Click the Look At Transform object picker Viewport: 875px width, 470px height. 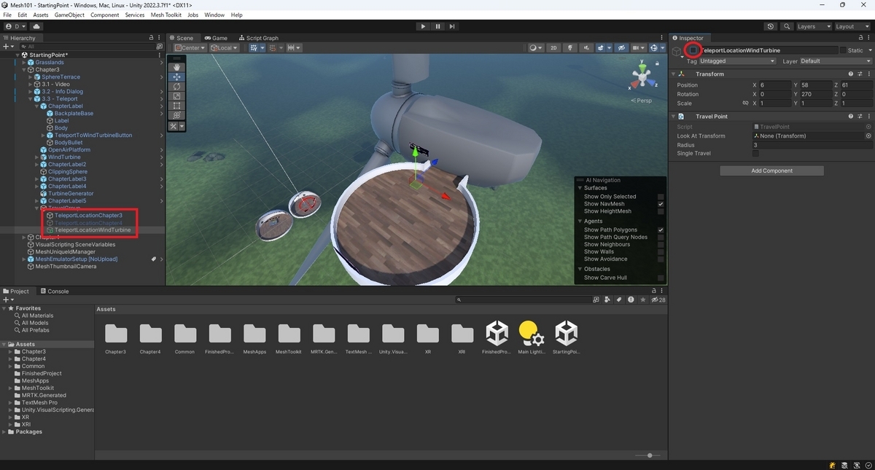coord(868,136)
